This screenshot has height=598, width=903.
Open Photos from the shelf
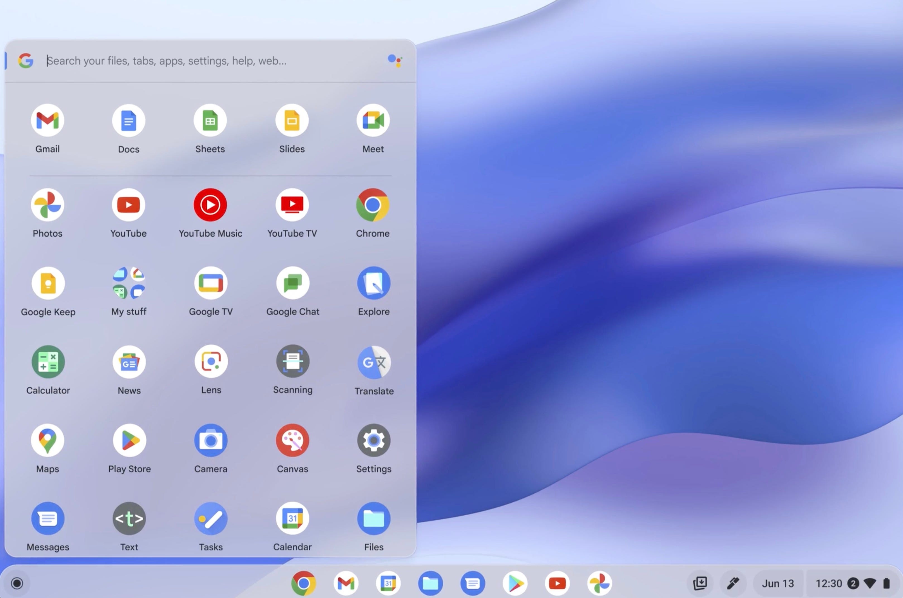[599, 583]
